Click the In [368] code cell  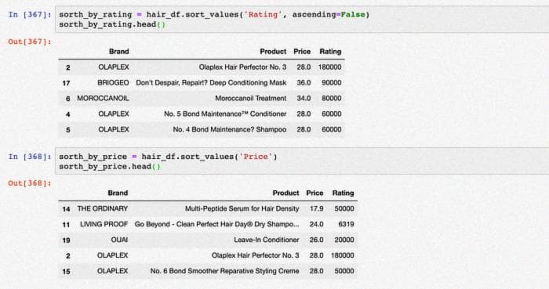point(302,161)
